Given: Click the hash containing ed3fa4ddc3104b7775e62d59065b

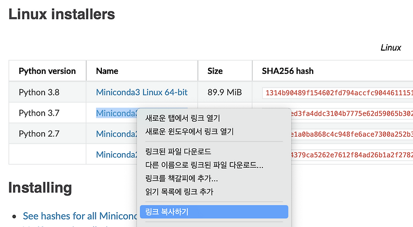Looking at the screenshot, I should point(352,113).
